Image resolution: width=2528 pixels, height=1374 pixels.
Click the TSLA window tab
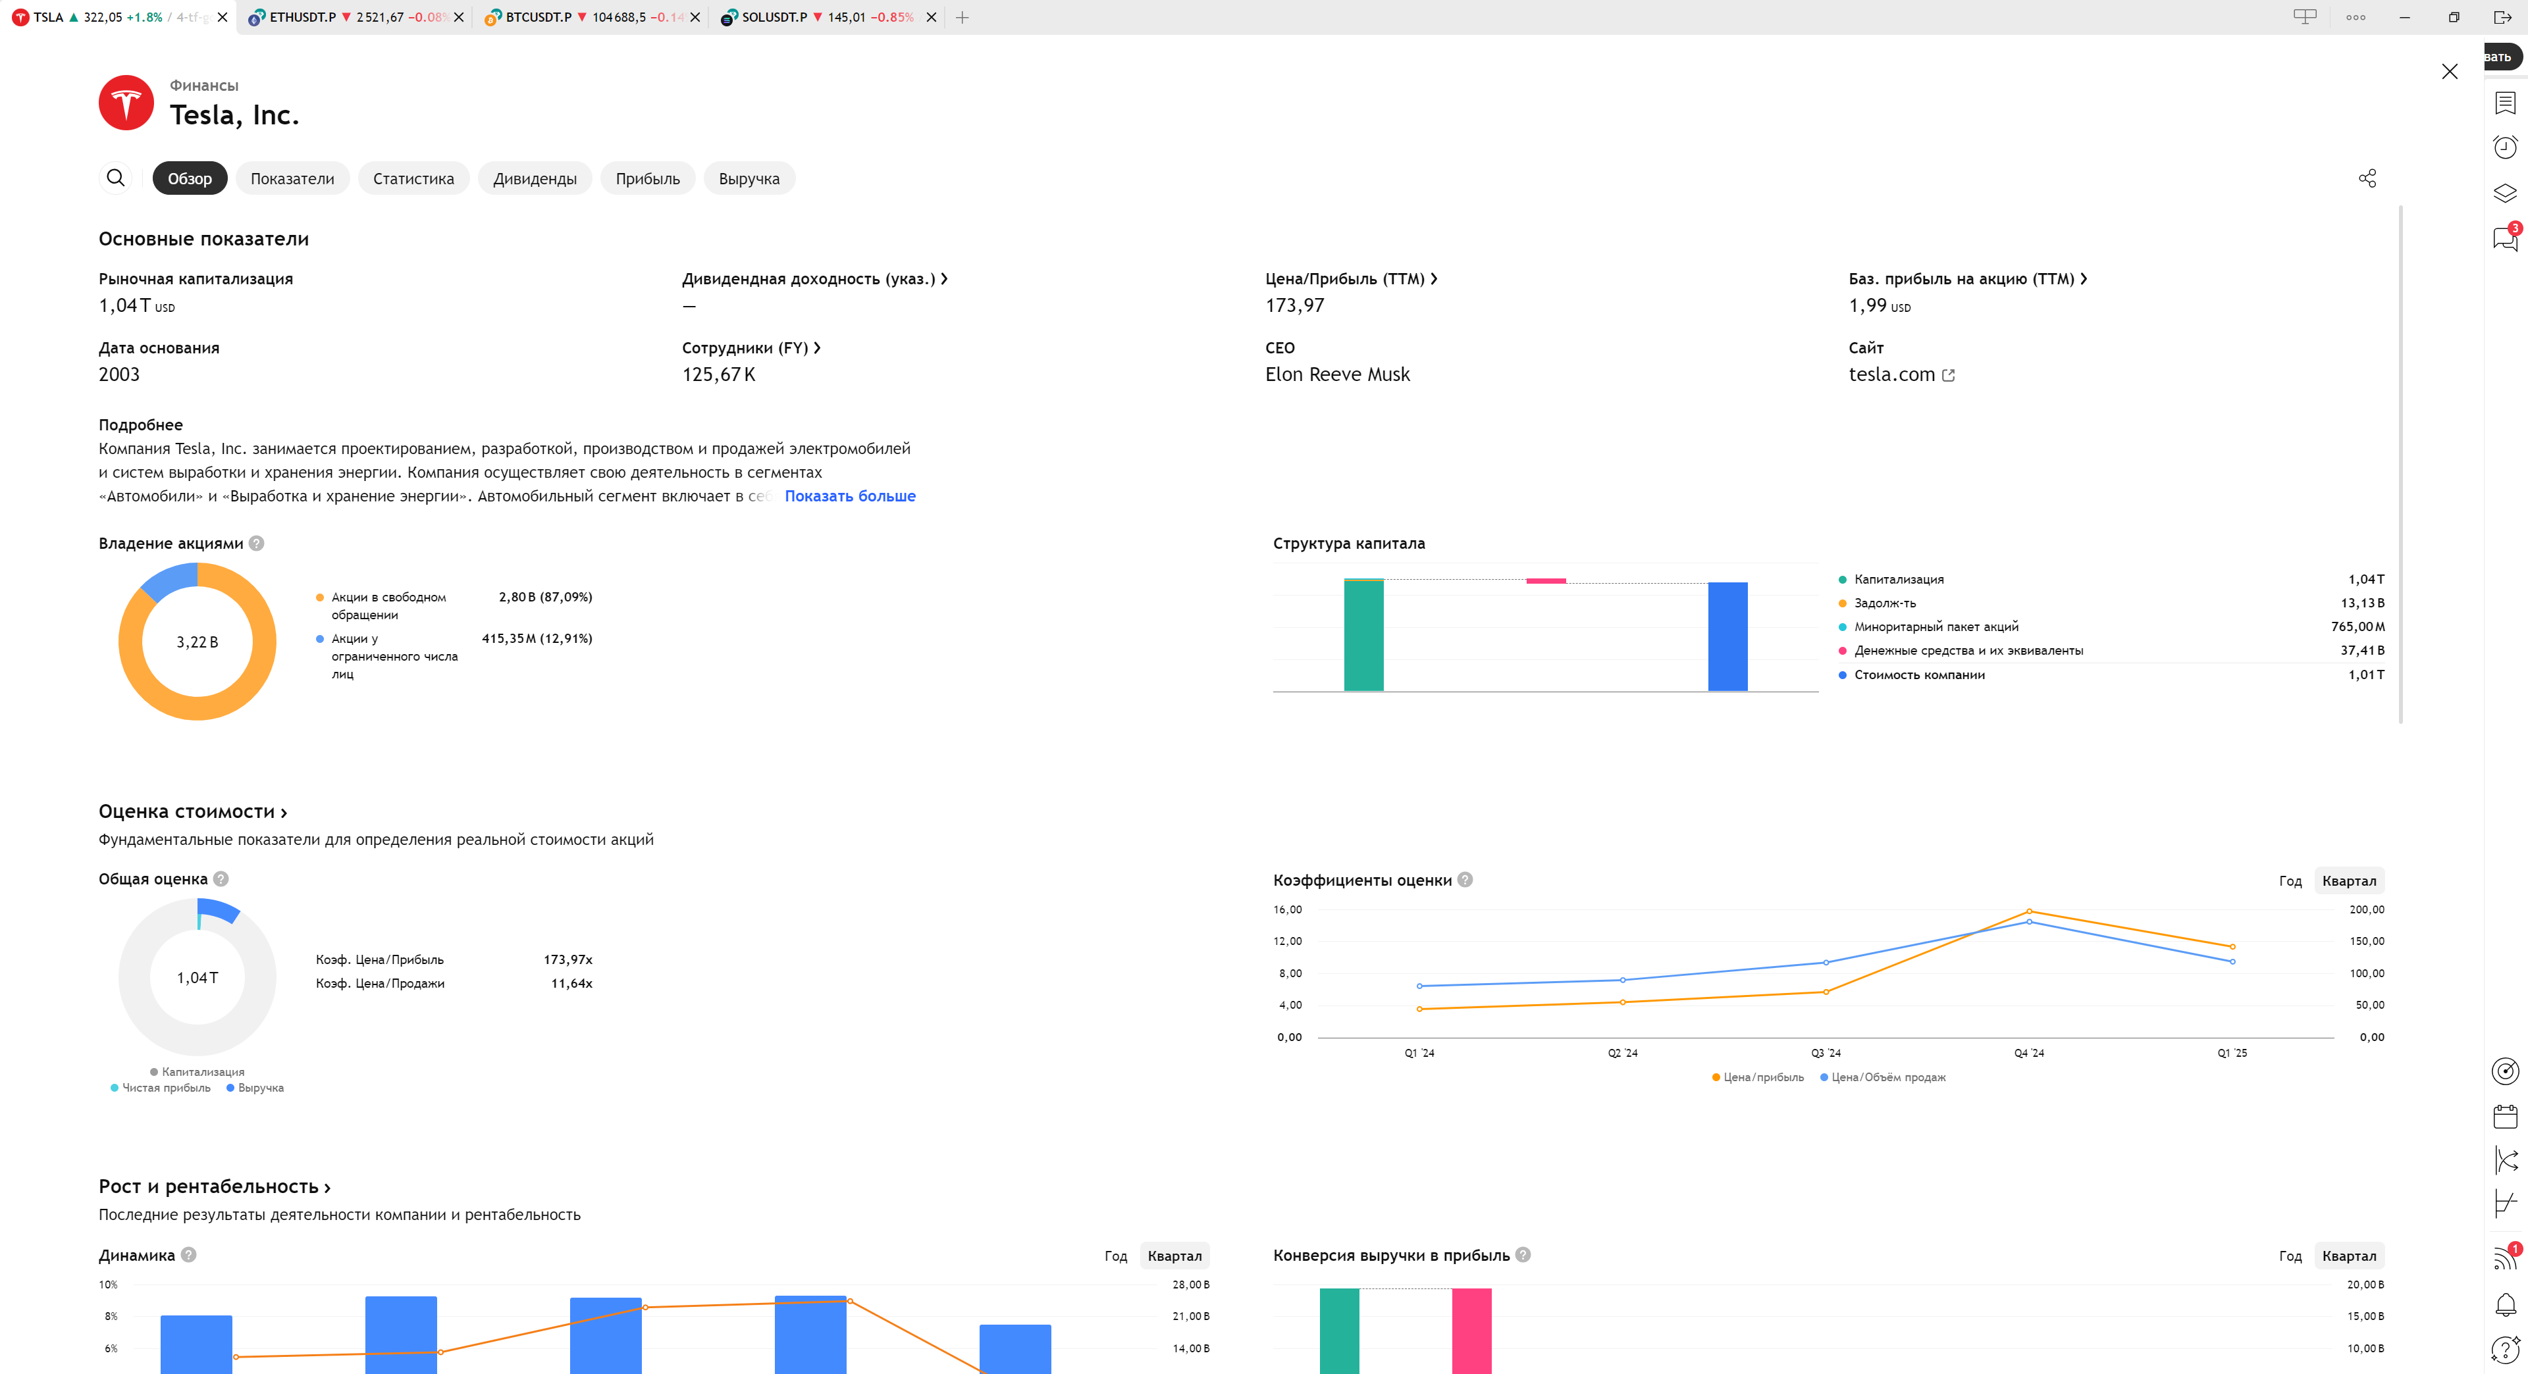pyautogui.click(x=118, y=16)
